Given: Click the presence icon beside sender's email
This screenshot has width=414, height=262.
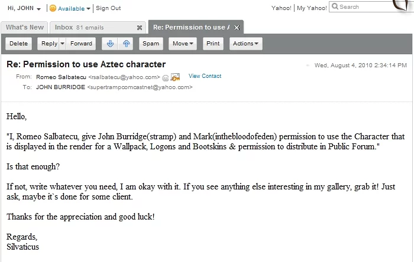Looking at the screenshot, I should [165, 77].
